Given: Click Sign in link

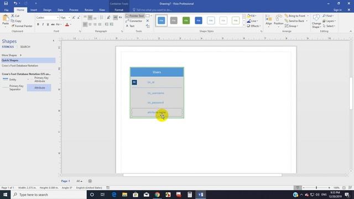Looking at the screenshot, I should (337, 10).
